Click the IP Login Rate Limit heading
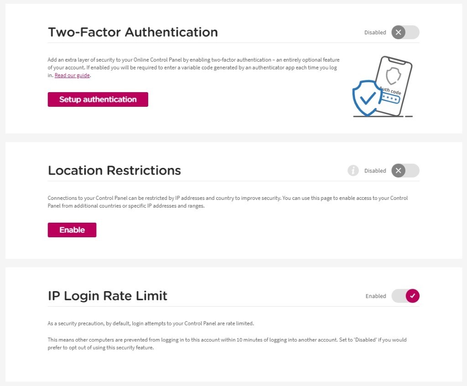The height and width of the screenshot is (386, 467). point(108,296)
